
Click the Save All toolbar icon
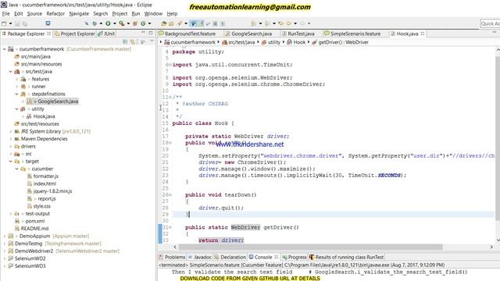24,23
